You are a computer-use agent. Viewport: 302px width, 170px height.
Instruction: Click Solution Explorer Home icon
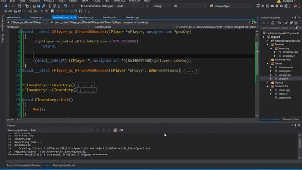click(273, 23)
